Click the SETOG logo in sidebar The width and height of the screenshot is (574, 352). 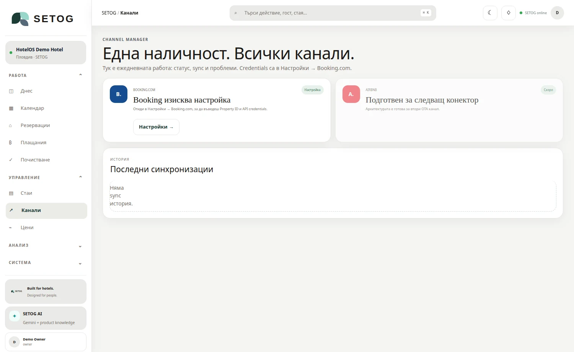42,19
